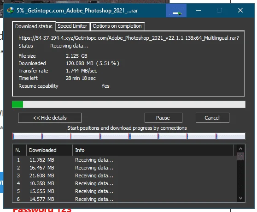Cancel the download
This screenshot has height=212, width=257.
coord(212,118)
